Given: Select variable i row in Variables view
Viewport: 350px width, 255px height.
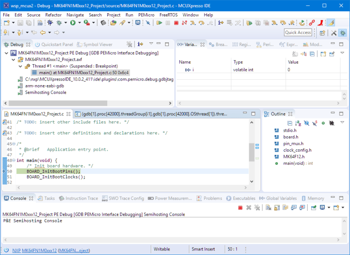Looking at the screenshot, I should 259,70.
